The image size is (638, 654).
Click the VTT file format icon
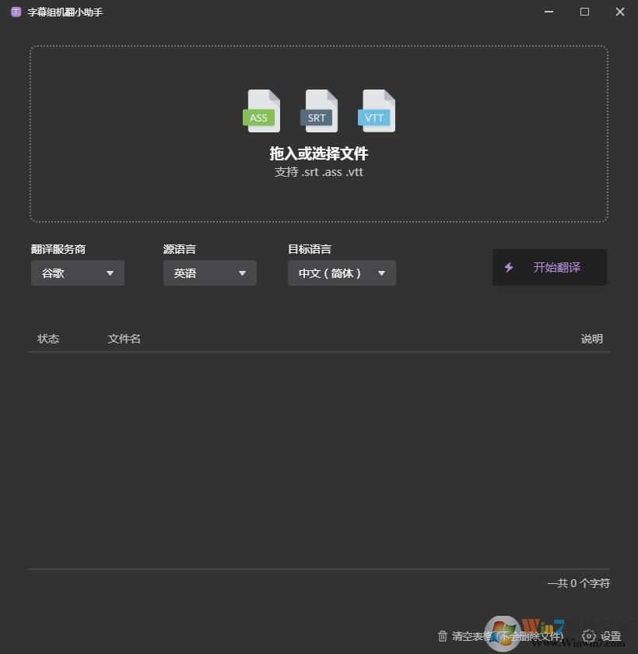pos(376,111)
